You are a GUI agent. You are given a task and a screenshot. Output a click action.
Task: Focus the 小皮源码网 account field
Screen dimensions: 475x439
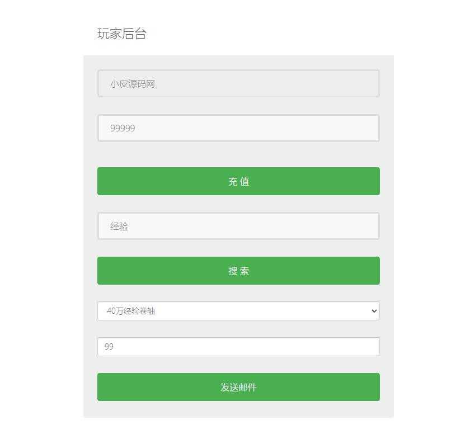point(238,83)
